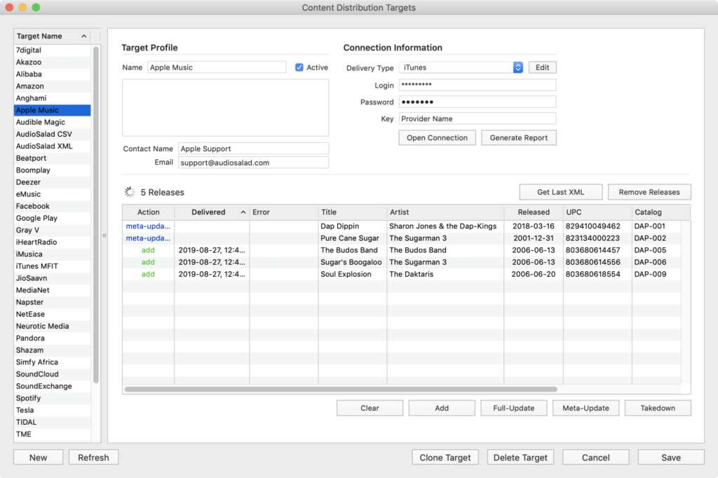Sort the table by Delivered column

tap(212, 212)
